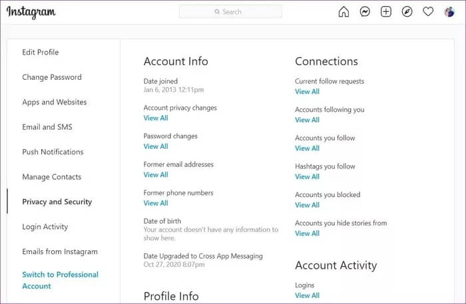View all Account privacy changes

click(x=156, y=118)
